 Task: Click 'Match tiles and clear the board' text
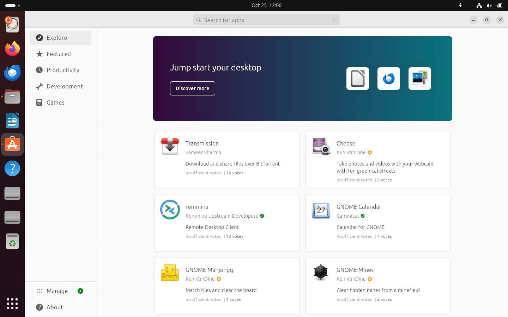(x=221, y=290)
